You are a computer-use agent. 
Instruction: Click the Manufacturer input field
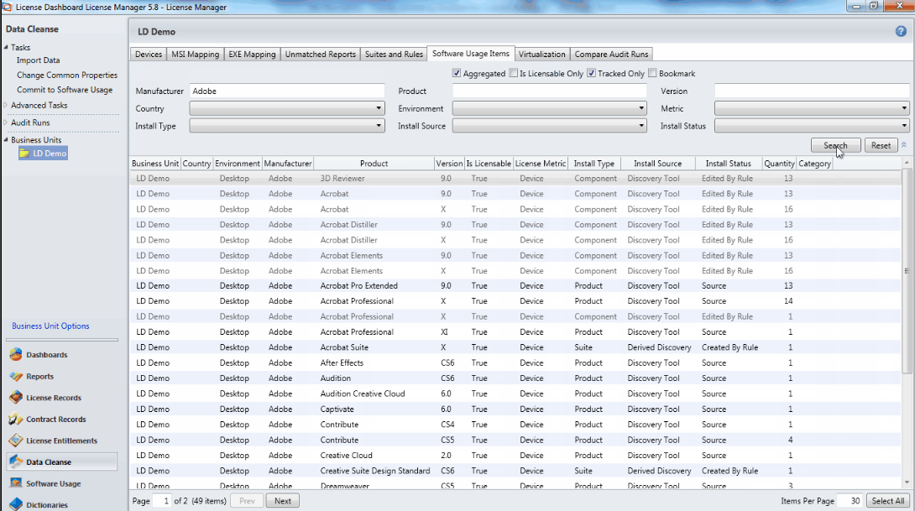[x=286, y=91]
